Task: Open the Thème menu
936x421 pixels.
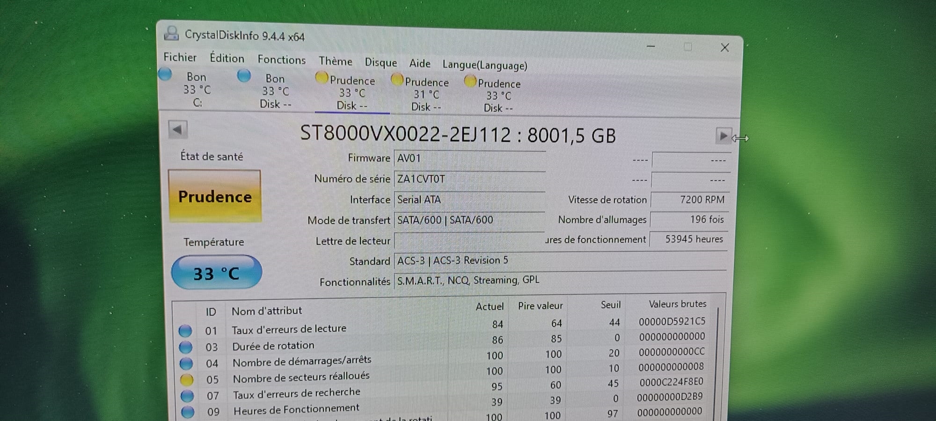Action: (335, 61)
